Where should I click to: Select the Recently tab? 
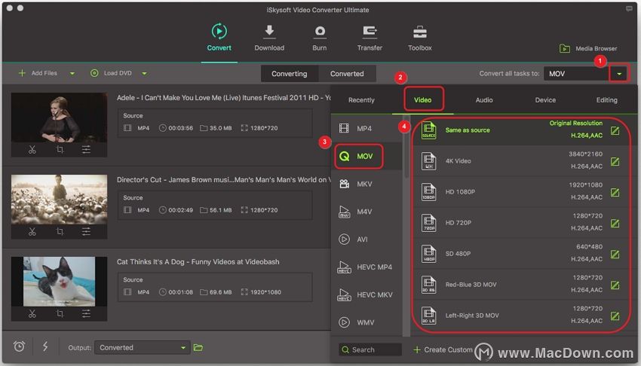click(361, 100)
